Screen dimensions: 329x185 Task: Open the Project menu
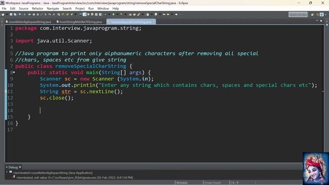pos(80,9)
